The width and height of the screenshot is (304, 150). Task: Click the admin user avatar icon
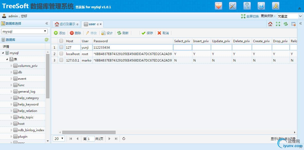[x=4, y=16]
